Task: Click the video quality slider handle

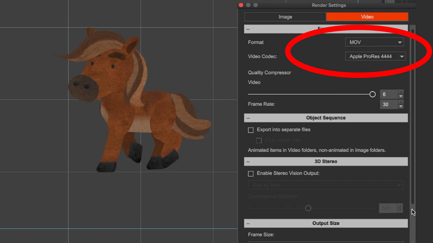Action: click(x=372, y=94)
